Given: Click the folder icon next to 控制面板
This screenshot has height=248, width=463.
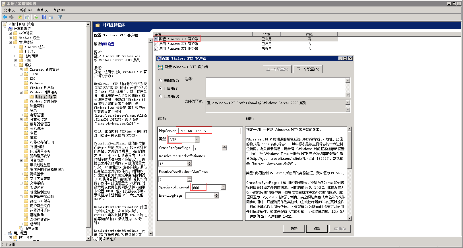Looking at the screenshot, I should [x=21, y=56].
